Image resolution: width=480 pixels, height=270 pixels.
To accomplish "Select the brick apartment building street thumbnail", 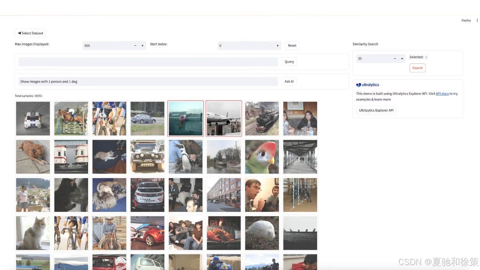I will [x=224, y=195].
